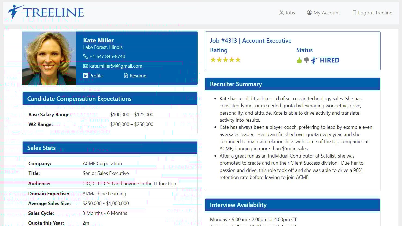The image size is (402, 226).
Task: Open the Resume link
Action: click(x=138, y=76)
